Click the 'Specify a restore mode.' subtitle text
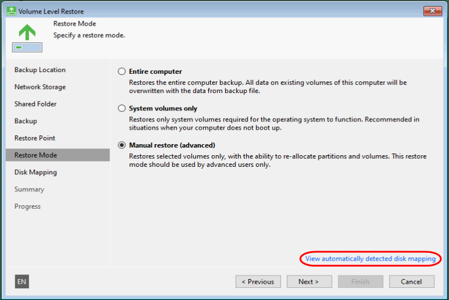 [89, 35]
